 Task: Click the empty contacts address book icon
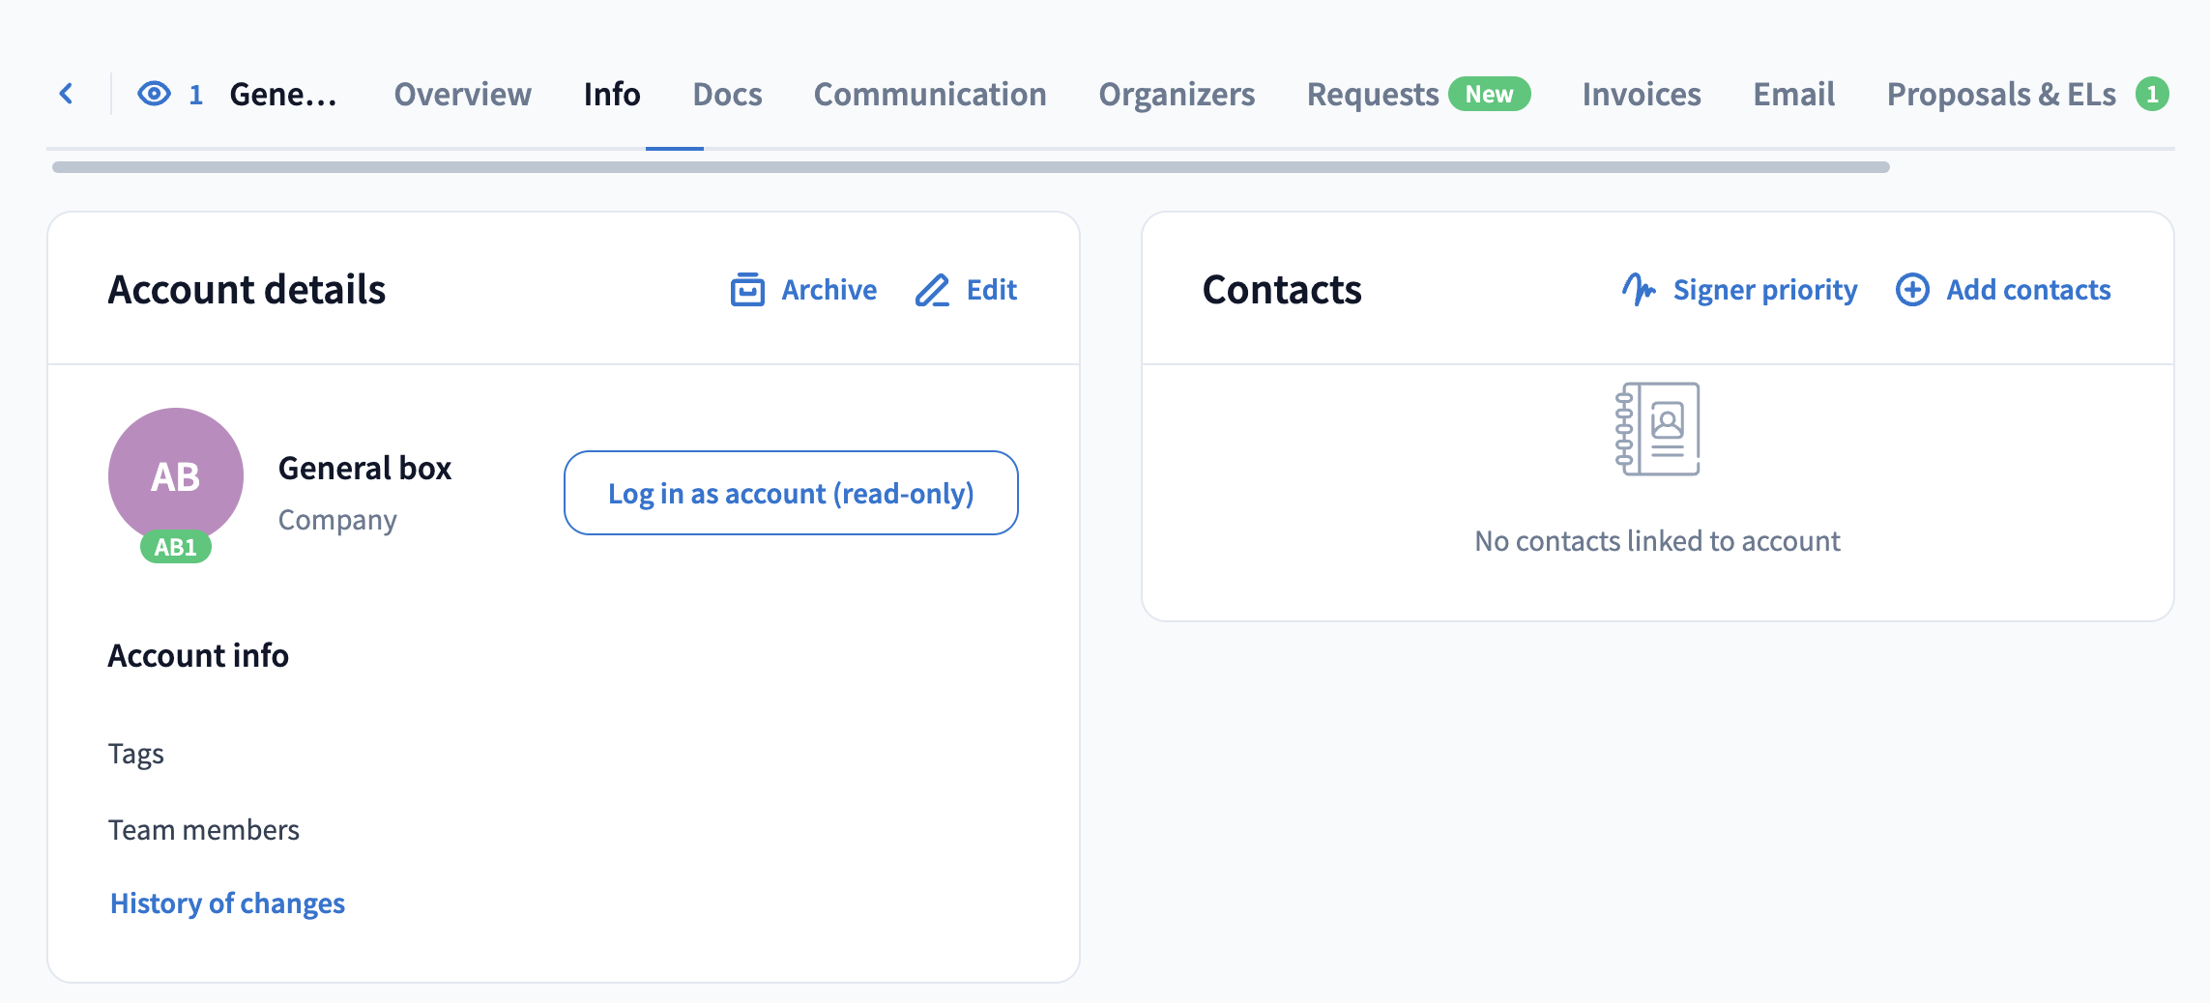tap(1657, 429)
